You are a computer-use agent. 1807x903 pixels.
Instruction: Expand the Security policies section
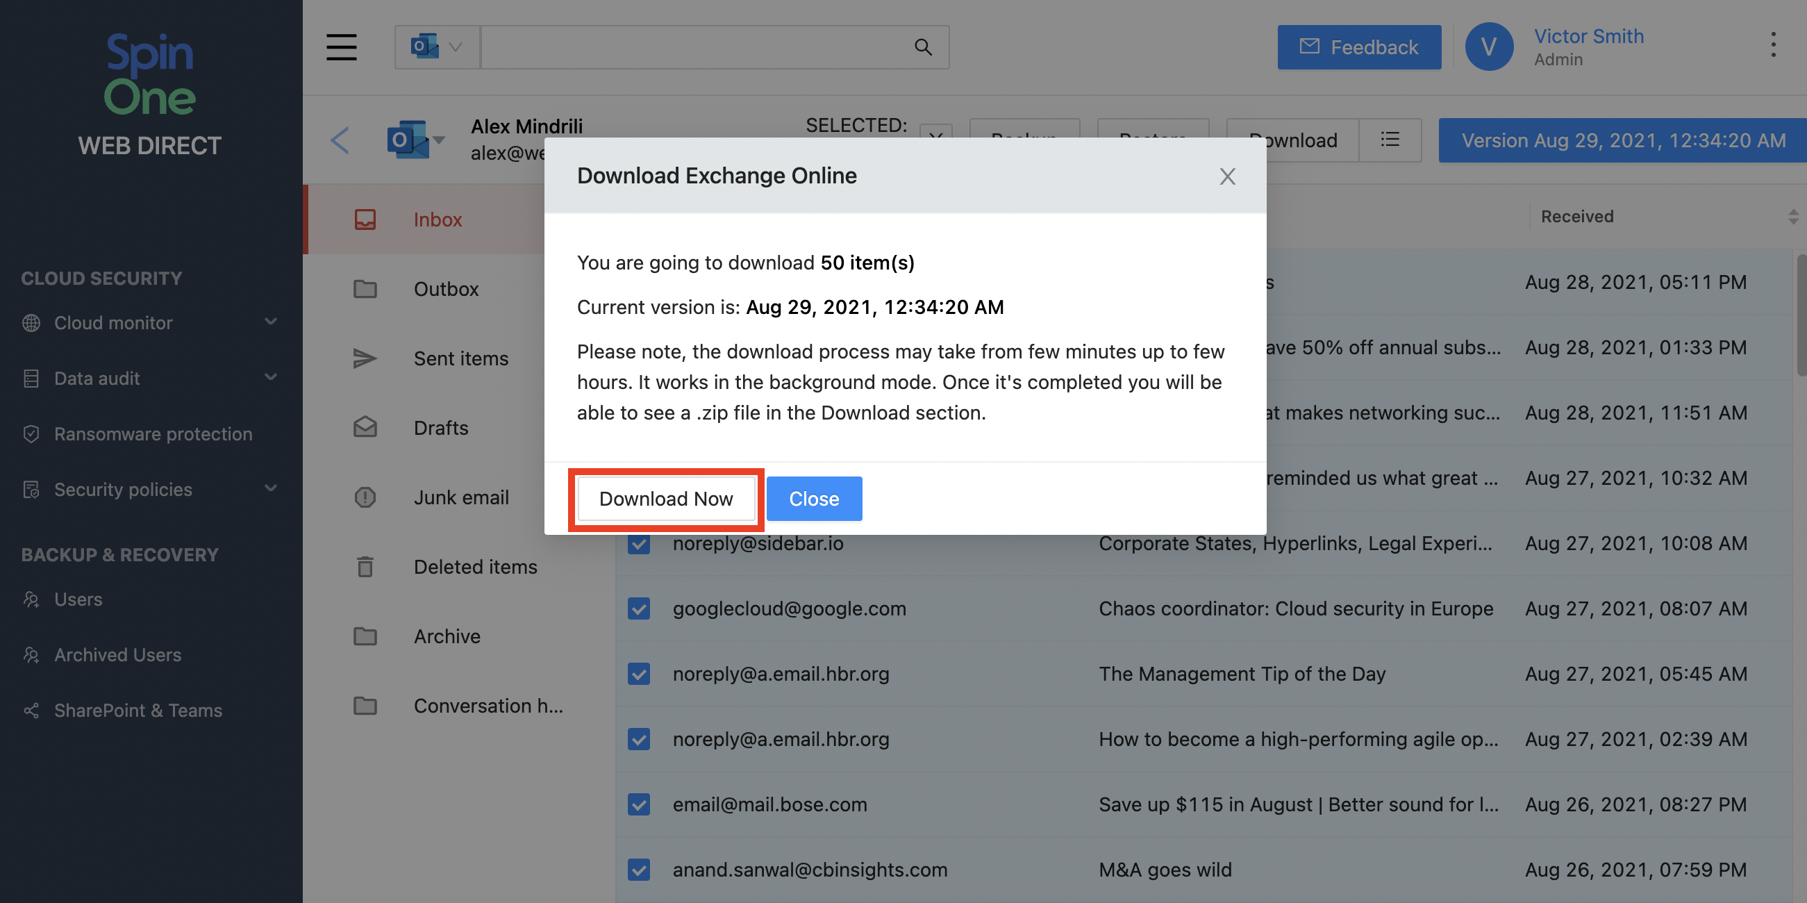point(271,488)
